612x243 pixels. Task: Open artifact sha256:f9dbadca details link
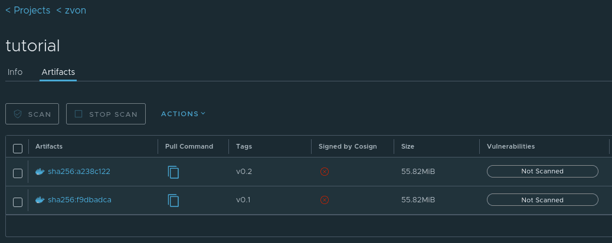(79, 200)
